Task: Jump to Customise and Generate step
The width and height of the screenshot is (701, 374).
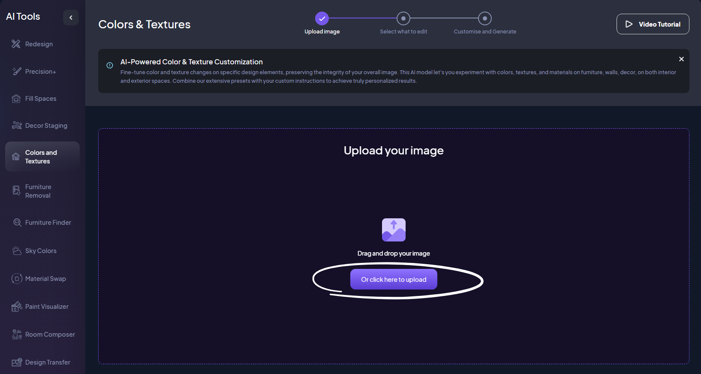Action: coord(485,18)
